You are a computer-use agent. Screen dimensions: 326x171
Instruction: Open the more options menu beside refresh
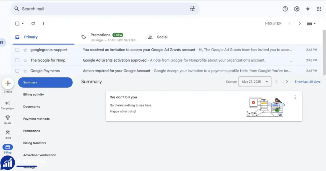coord(43,24)
